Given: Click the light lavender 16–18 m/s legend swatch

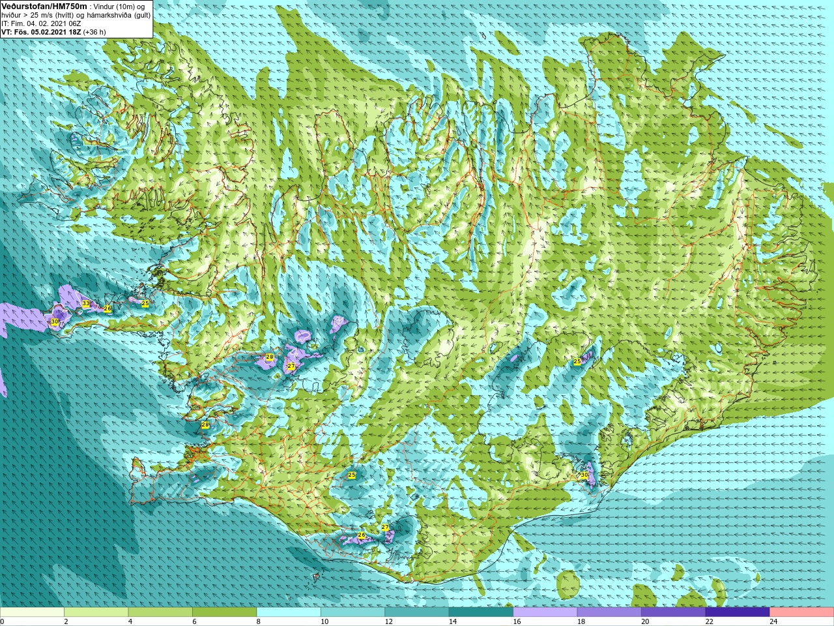Looking at the screenshot, I should (x=545, y=612).
